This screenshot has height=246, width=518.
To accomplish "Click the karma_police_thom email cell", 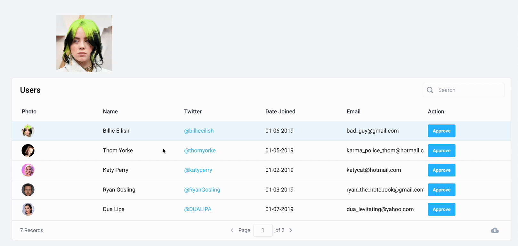I will click(x=385, y=151).
